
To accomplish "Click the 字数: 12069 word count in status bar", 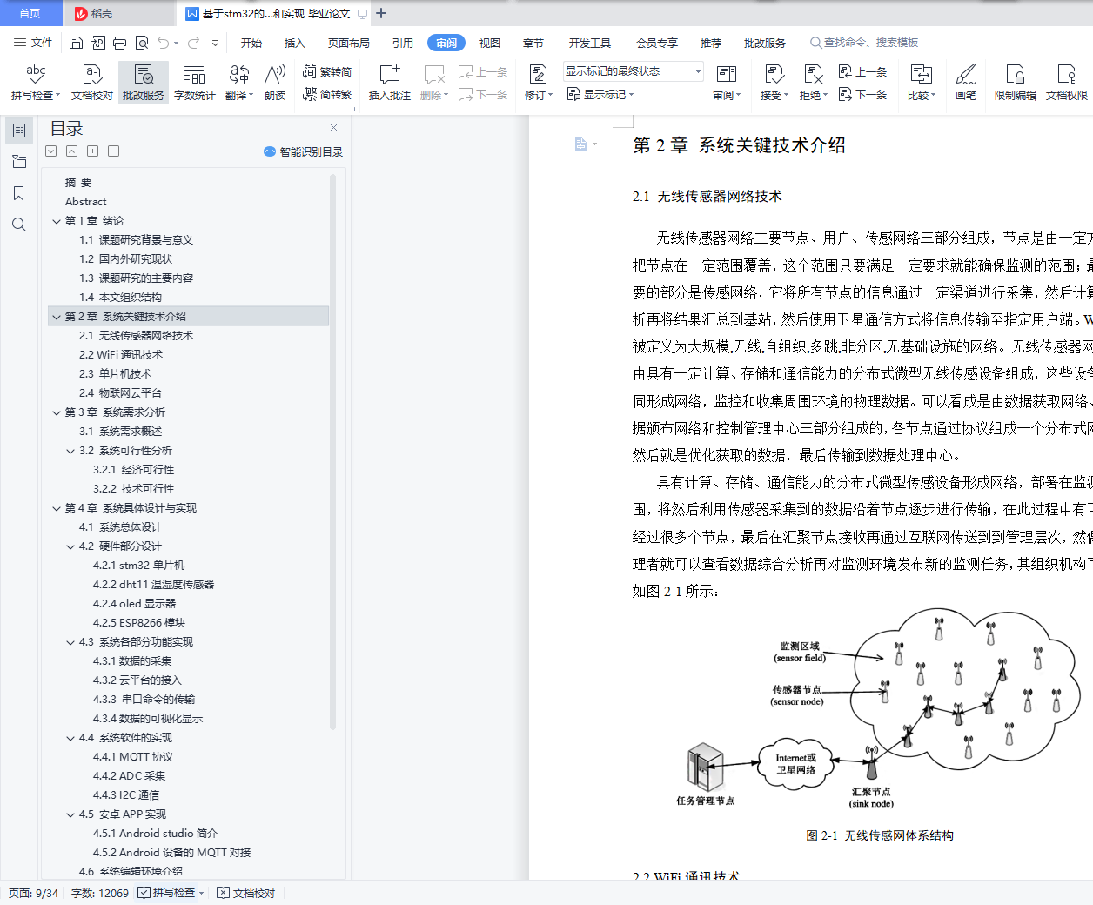I will pos(100,893).
